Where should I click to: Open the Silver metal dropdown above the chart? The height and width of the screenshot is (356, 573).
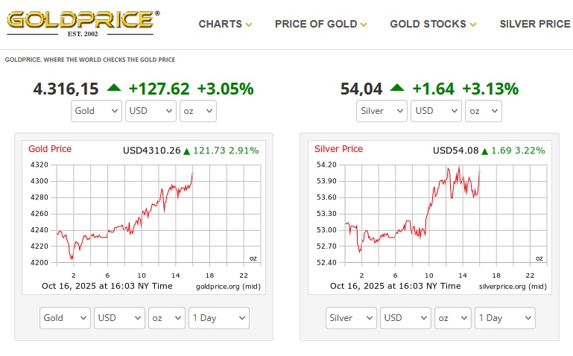coord(382,111)
